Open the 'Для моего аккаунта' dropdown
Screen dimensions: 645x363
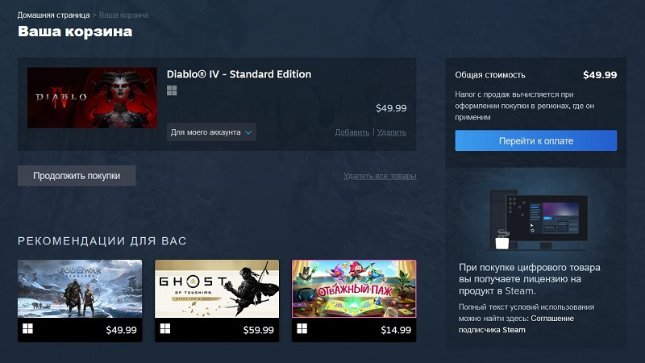[x=211, y=131]
